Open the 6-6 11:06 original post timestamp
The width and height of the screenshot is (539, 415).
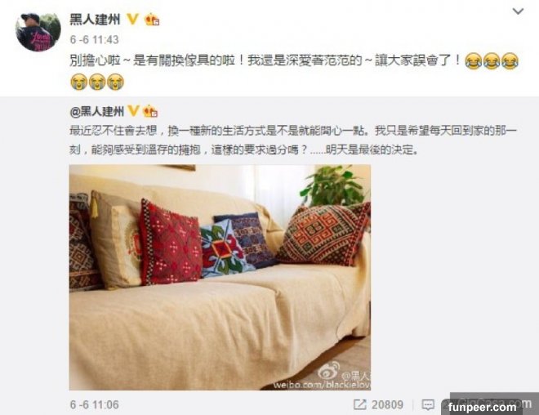pyautogui.click(x=94, y=404)
